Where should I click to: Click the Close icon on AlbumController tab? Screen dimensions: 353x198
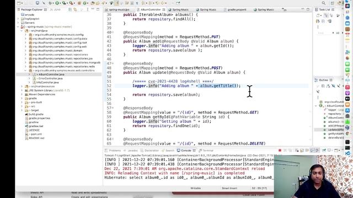pos(164,10)
